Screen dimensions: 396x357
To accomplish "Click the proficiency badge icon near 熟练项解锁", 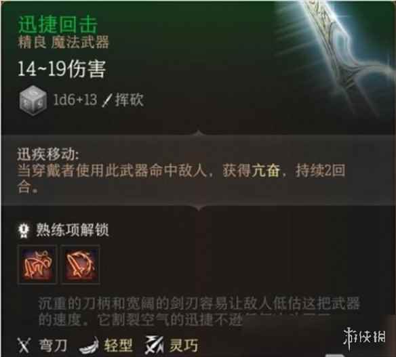I will 24,230.
